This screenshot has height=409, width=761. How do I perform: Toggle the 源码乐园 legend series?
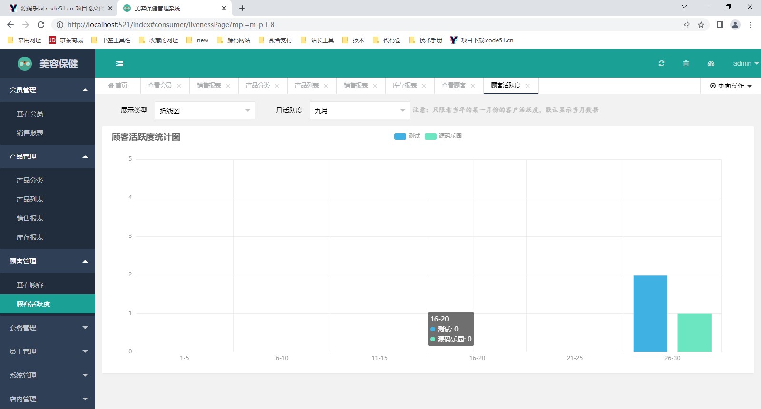(x=443, y=136)
